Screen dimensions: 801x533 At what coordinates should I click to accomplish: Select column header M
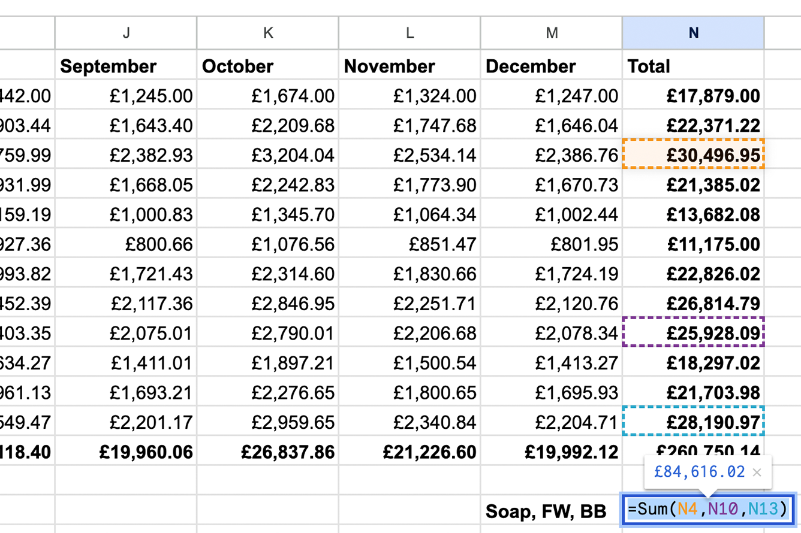[x=550, y=33]
